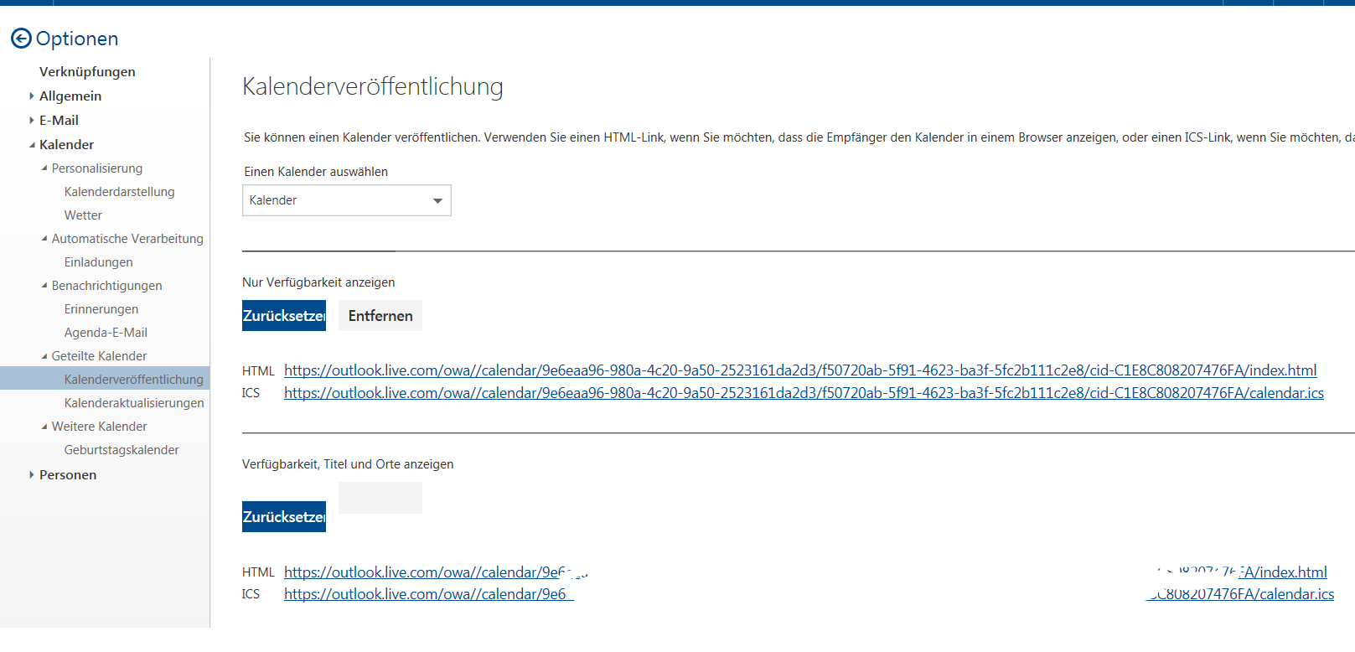
Task: Collapse the Personalisierung subsection
Action: [x=44, y=168]
